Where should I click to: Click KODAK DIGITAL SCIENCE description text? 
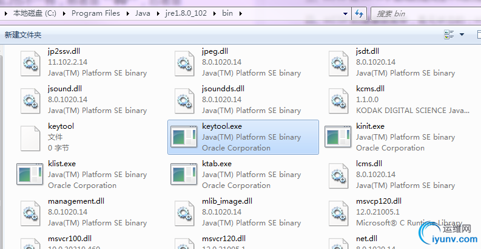(412, 111)
